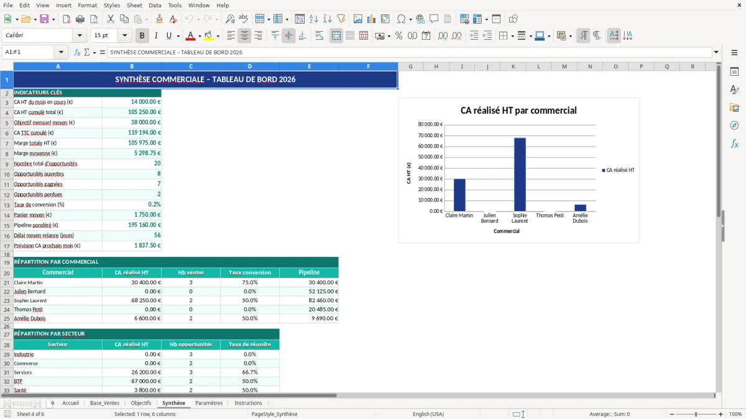
Task: Open the Gallery sidebar panel
Action: 734,107
